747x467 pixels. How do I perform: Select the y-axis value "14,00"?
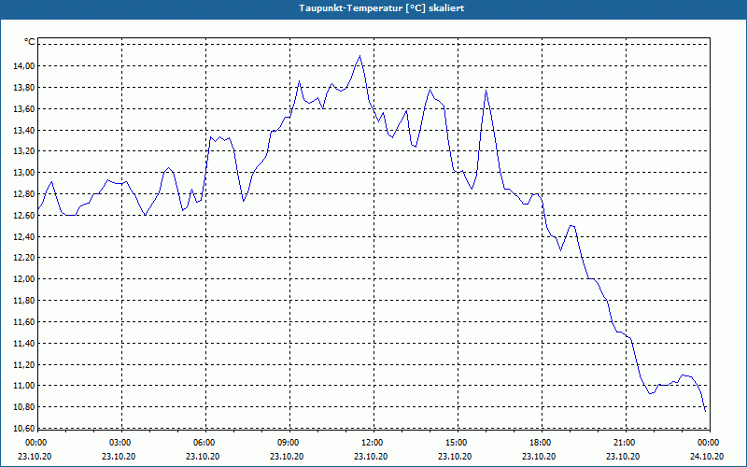coord(24,66)
